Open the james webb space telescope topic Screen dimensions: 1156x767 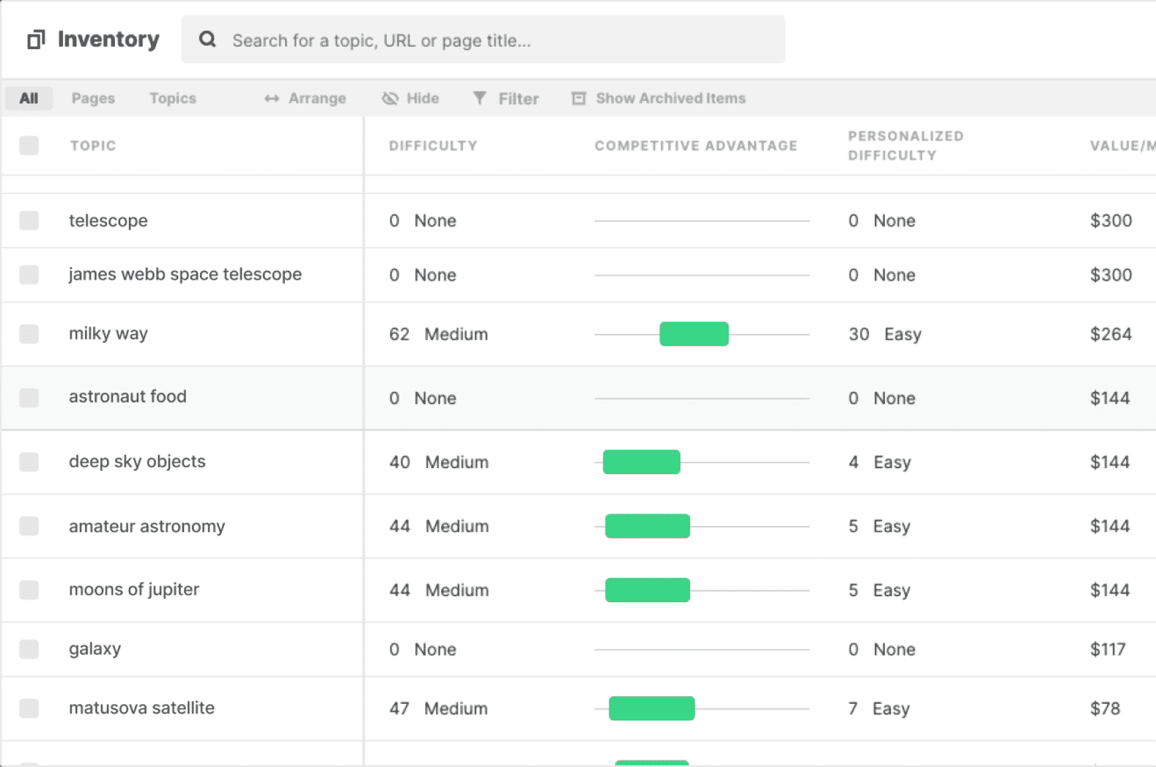click(185, 274)
